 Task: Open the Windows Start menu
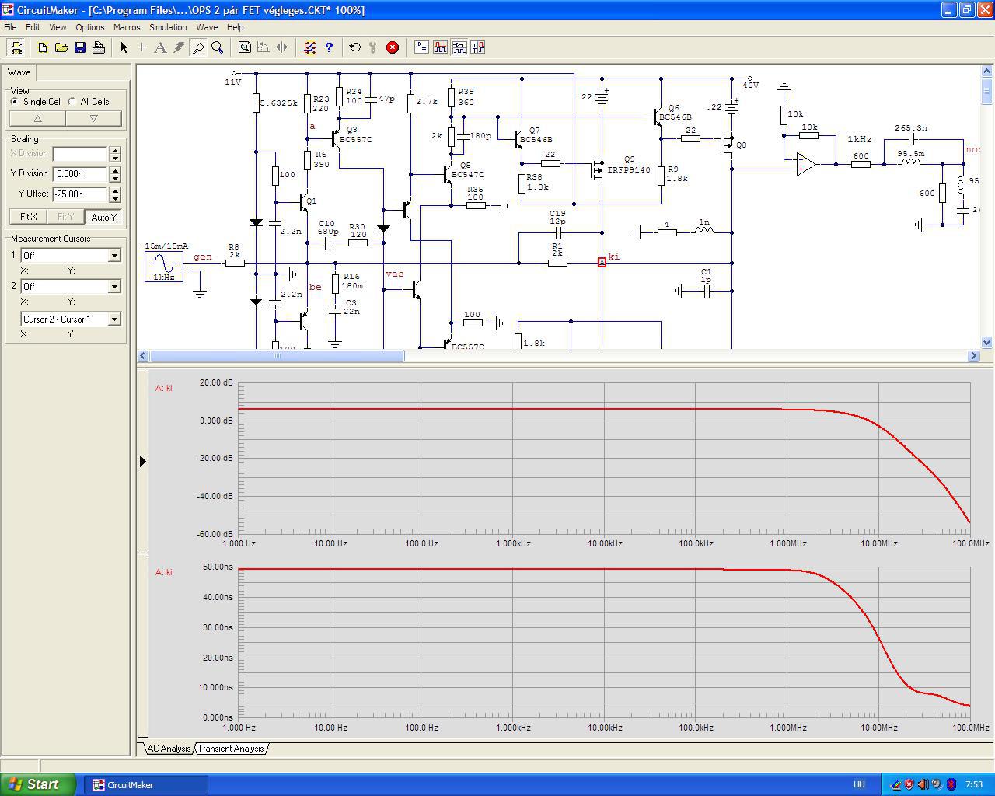click(x=38, y=784)
